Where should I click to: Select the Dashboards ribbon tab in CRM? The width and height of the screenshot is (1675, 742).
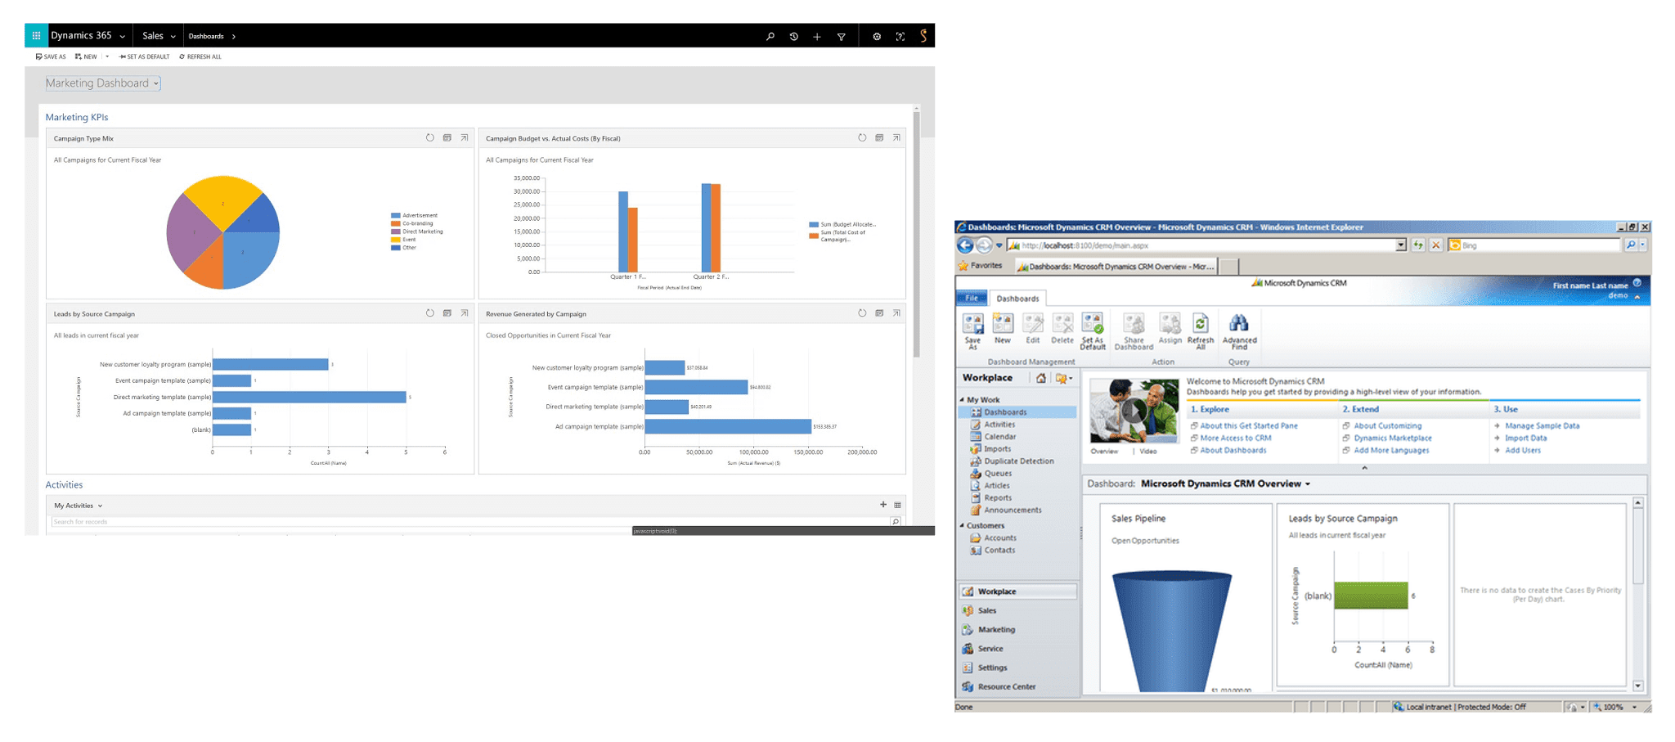(x=1017, y=298)
